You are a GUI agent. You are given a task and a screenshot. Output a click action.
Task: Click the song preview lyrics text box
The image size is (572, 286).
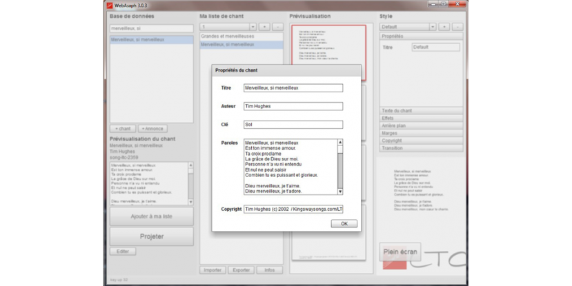149,183
